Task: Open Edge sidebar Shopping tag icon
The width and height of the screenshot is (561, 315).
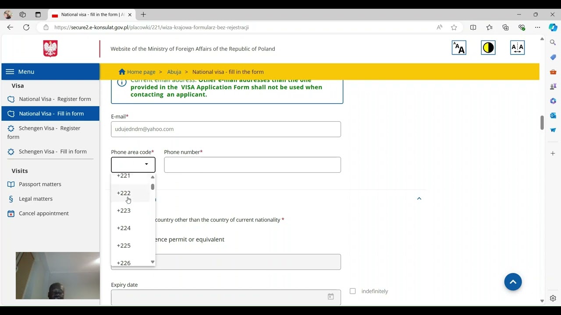Action: [553, 57]
